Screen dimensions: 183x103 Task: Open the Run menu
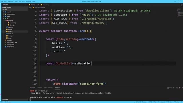(23, 1)
